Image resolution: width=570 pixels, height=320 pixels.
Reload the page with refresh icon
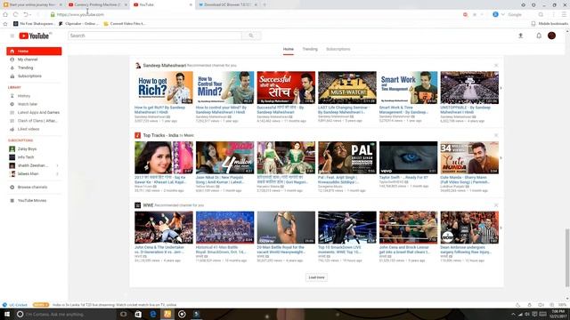(16, 14)
